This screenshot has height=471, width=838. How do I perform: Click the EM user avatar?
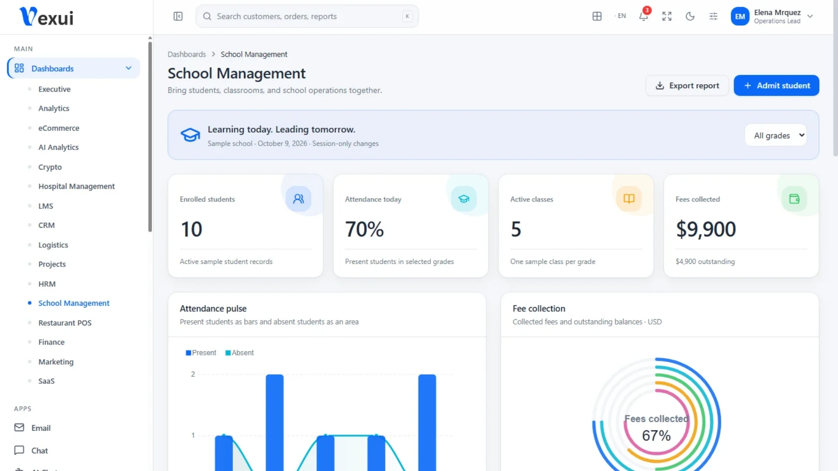coord(740,17)
